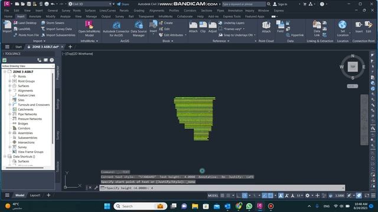
Task: Open the Windows Start menu
Action: [107, 206]
